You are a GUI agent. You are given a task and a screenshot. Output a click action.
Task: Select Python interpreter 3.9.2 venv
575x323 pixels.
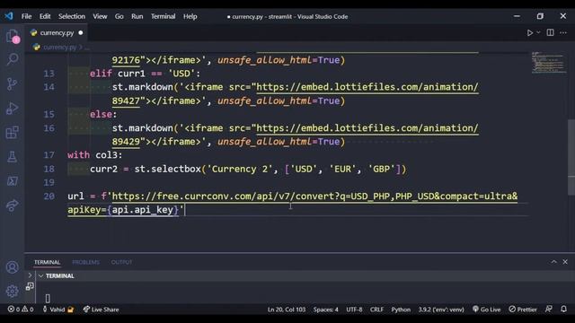pos(441,310)
